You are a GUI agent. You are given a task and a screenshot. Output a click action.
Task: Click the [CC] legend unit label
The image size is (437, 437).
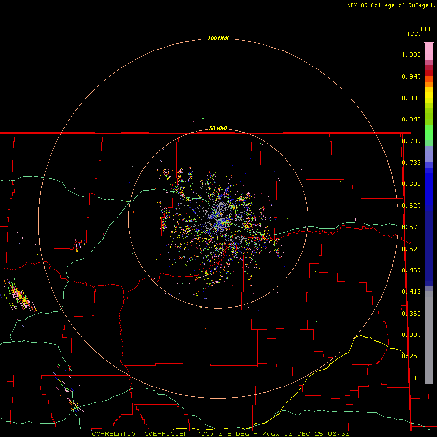[x=414, y=34]
